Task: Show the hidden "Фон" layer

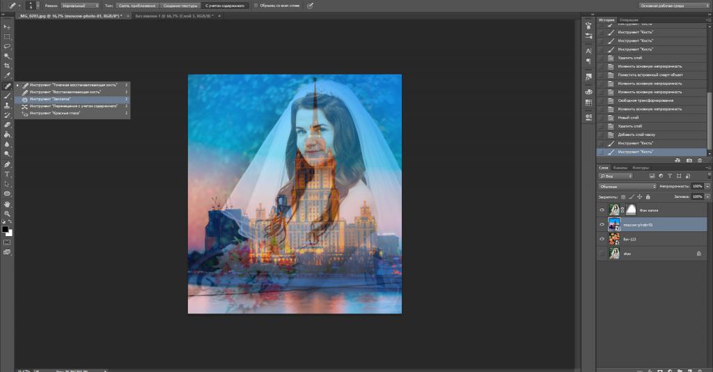Action: coord(602,254)
